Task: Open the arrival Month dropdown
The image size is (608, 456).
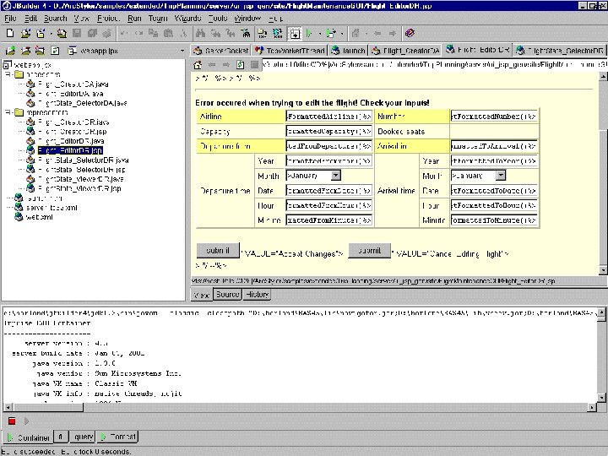Action: [499, 175]
